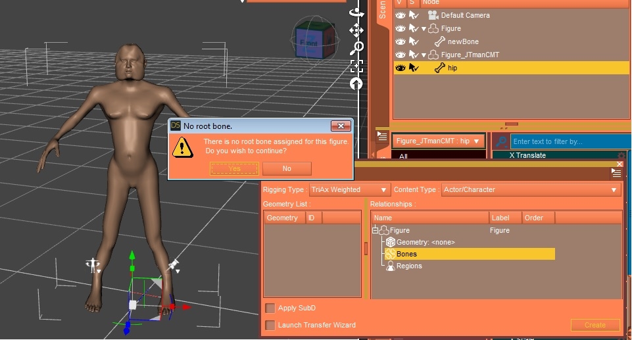Click the parameter filter text field
The image size is (632, 340).
pyautogui.click(x=569, y=141)
